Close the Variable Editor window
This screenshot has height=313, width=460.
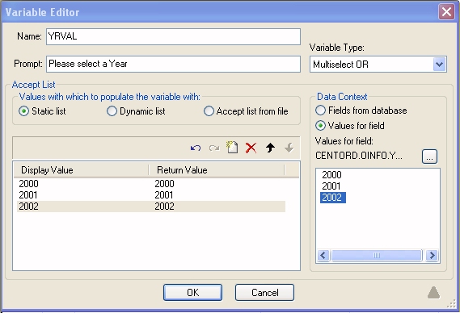(x=446, y=12)
